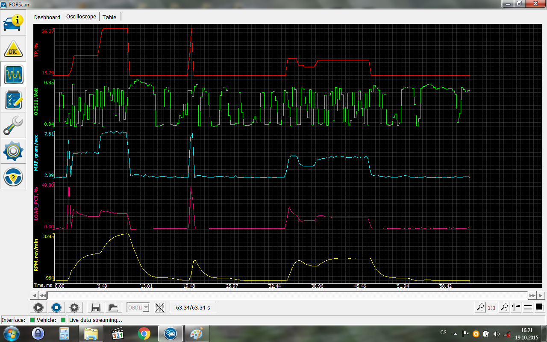Jump to the end of the timeline
The height and width of the screenshot is (342, 547).
pyautogui.click(x=532, y=295)
